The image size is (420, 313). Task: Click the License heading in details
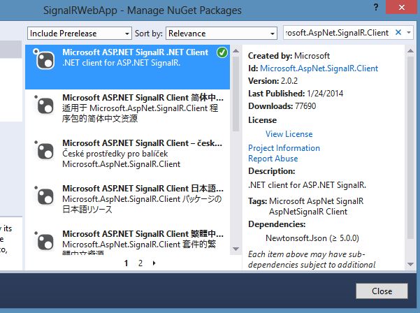263,120
